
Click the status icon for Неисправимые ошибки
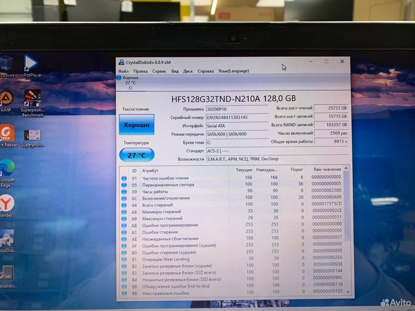[124, 294]
